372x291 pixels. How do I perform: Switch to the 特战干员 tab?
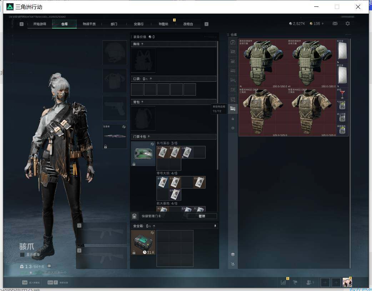(x=89, y=24)
